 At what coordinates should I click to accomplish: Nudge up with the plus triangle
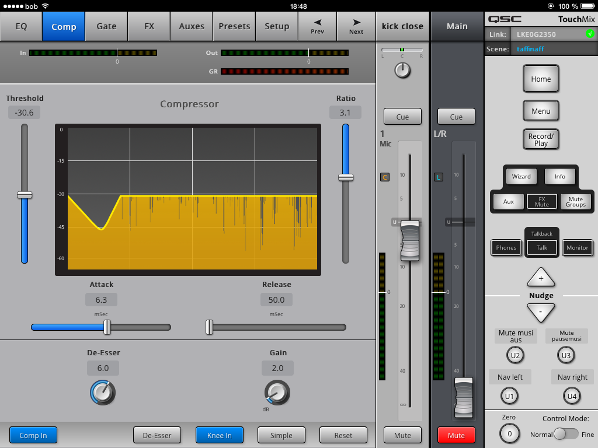pos(541,277)
